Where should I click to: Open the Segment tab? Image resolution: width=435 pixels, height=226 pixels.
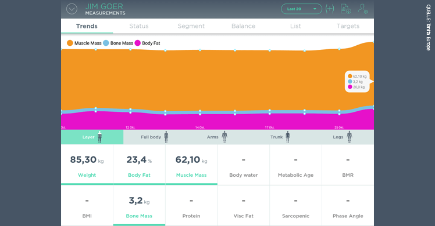tap(191, 26)
